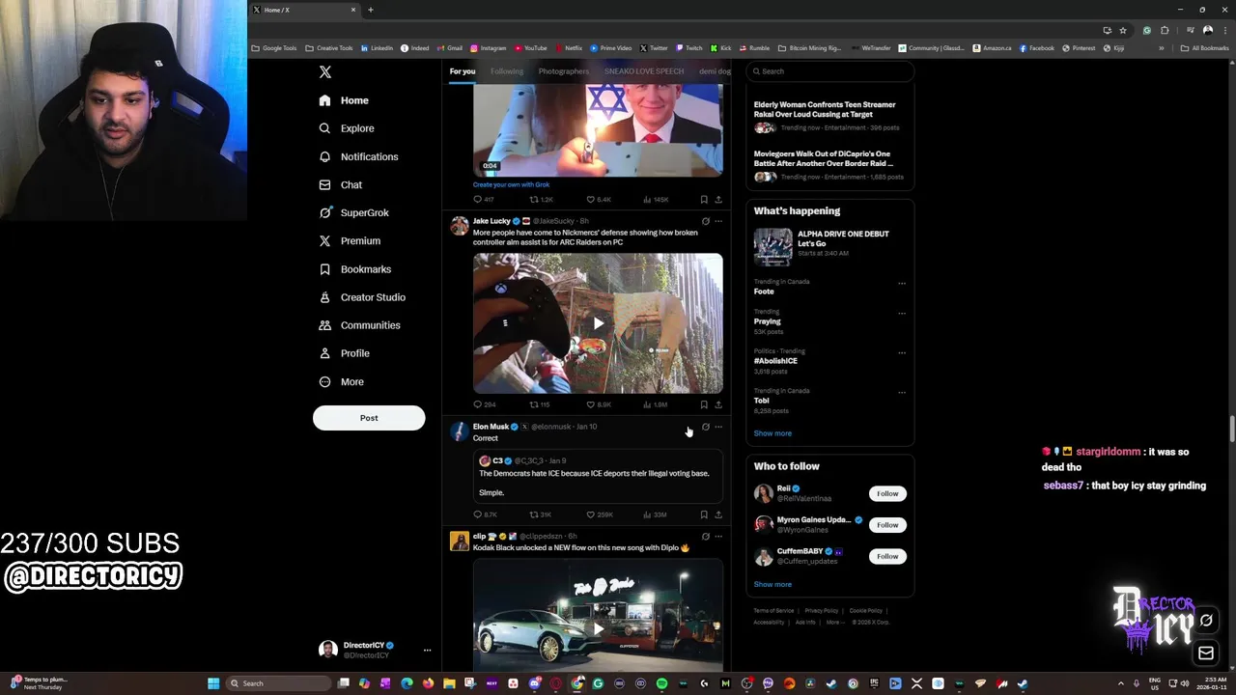The width and height of the screenshot is (1236, 695).
Task: Open Premium in the sidebar
Action: (350, 240)
